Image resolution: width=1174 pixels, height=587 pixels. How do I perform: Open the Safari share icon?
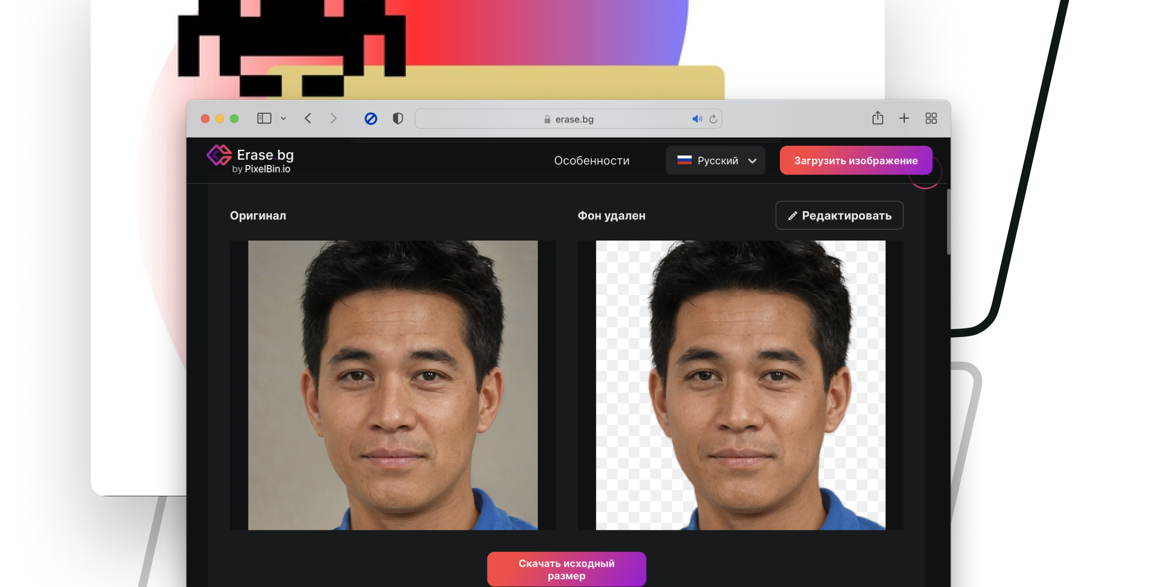pyautogui.click(x=877, y=118)
